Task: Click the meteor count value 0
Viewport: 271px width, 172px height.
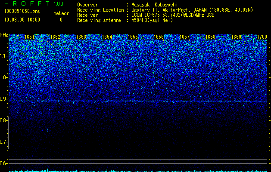Action: (x=61, y=20)
